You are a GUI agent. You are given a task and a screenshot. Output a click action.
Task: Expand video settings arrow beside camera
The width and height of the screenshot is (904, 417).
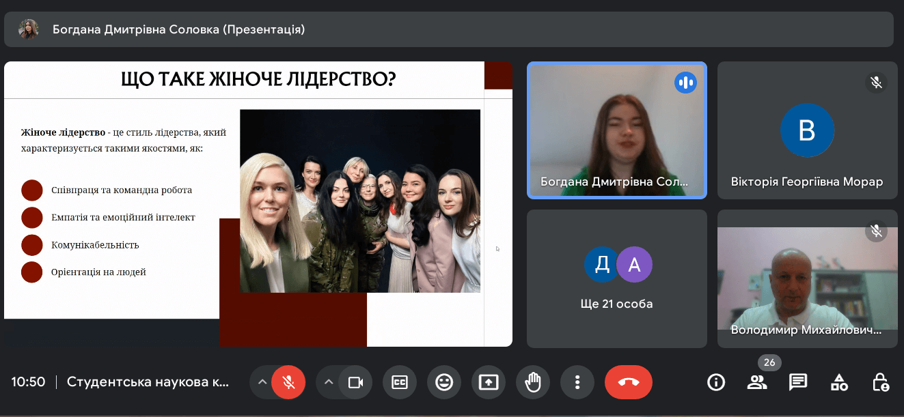(329, 382)
